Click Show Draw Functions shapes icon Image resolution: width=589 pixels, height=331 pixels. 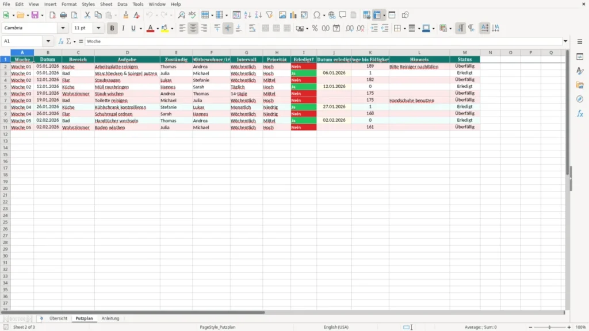(x=405, y=15)
